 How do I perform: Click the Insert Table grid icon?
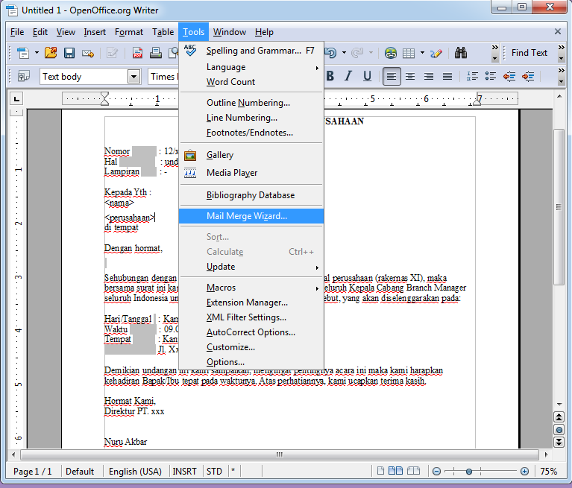click(x=409, y=53)
